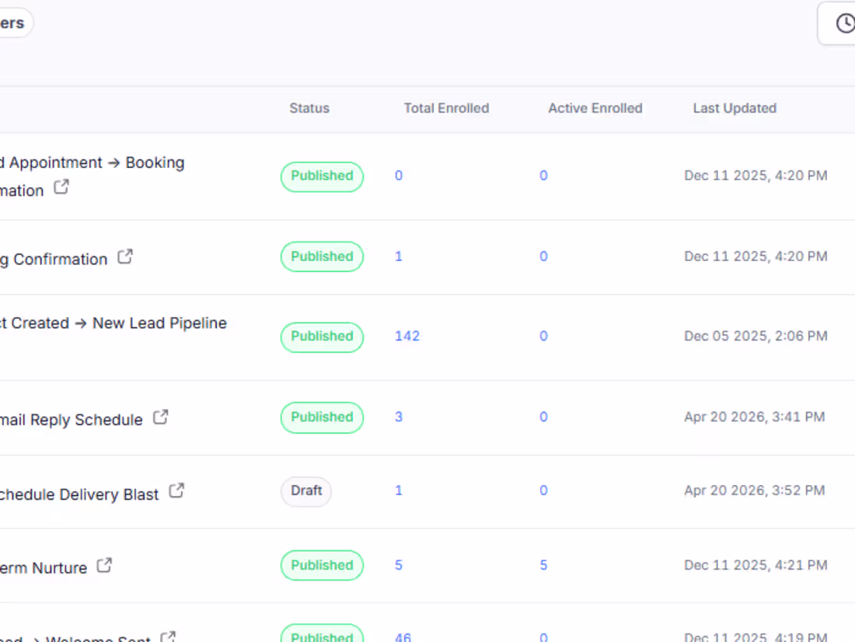Open total enrolled 0 in Appointment Booking row

point(399,176)
